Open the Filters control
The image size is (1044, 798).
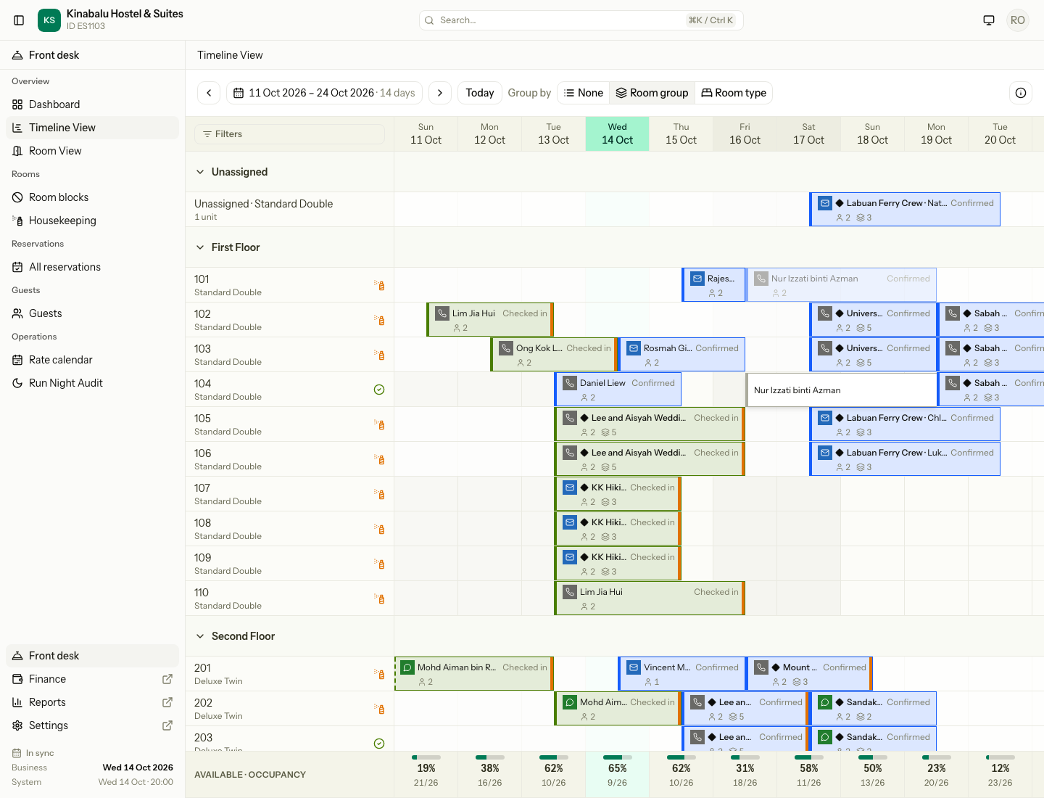tap(289, 134)
